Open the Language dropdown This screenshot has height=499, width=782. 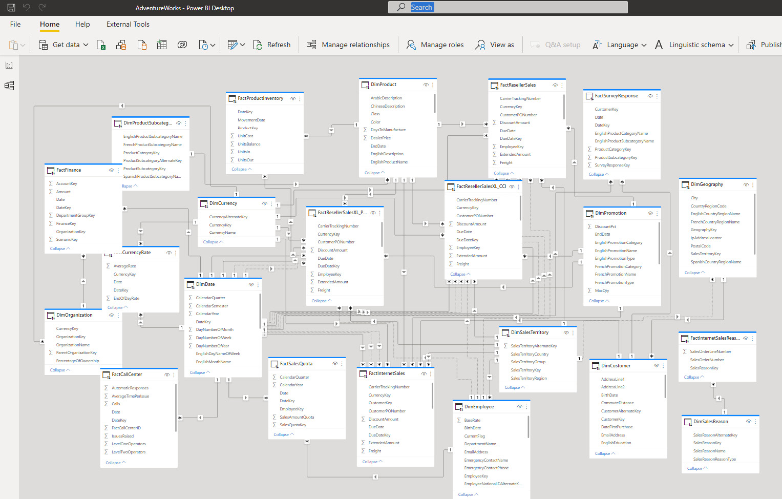click(619, 45)
